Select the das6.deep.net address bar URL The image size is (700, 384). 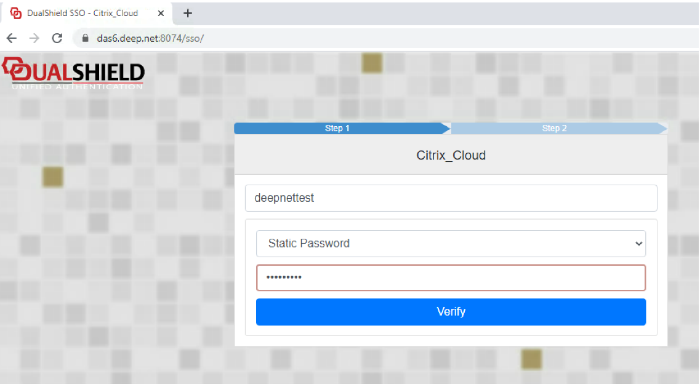click(150, 38)
